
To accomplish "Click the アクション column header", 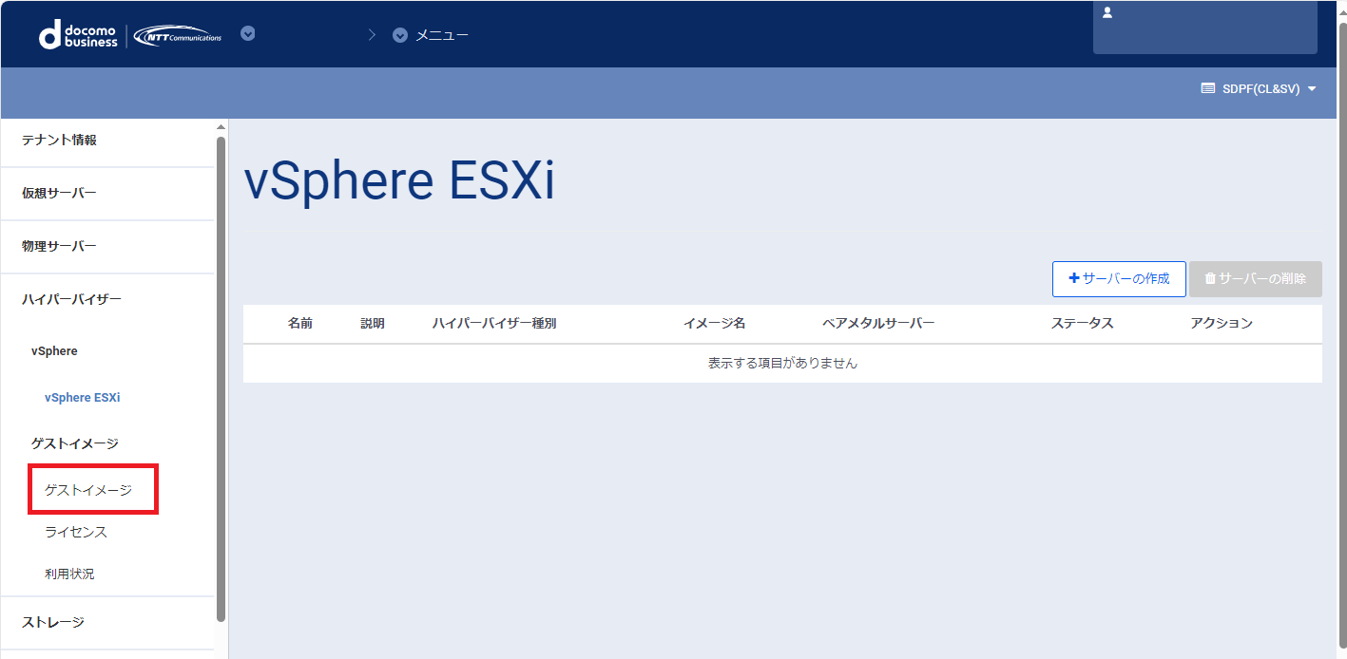I will pos(1222,324).
